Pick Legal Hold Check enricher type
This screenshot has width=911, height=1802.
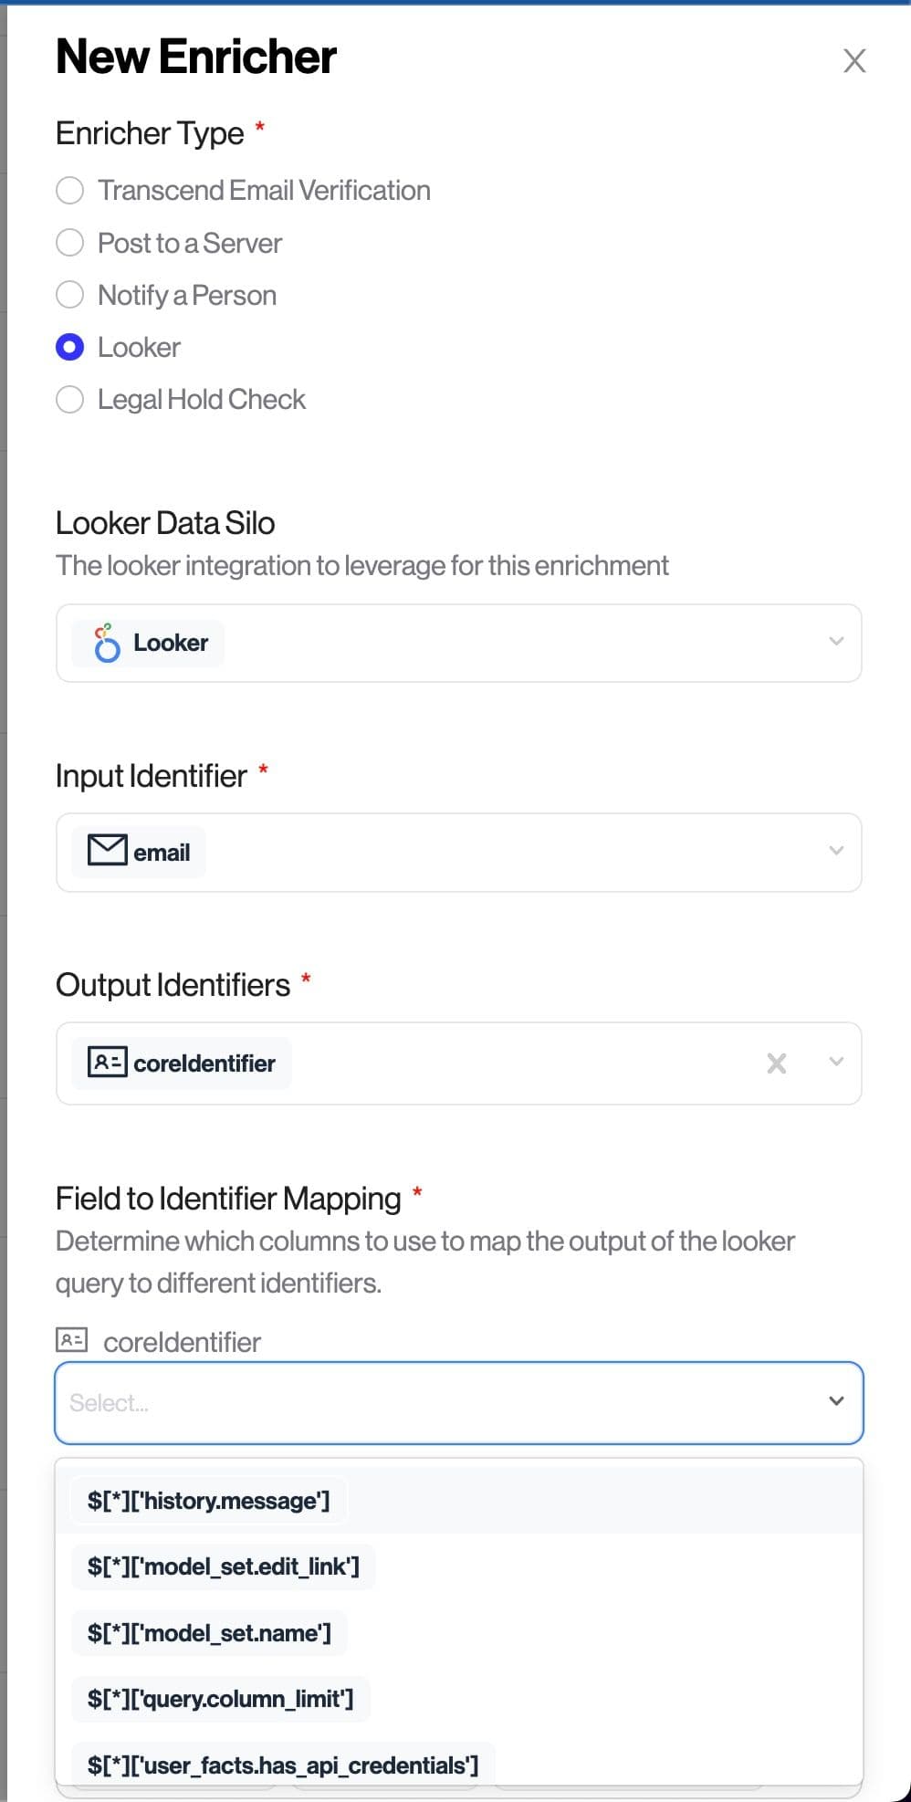(70, 400)
